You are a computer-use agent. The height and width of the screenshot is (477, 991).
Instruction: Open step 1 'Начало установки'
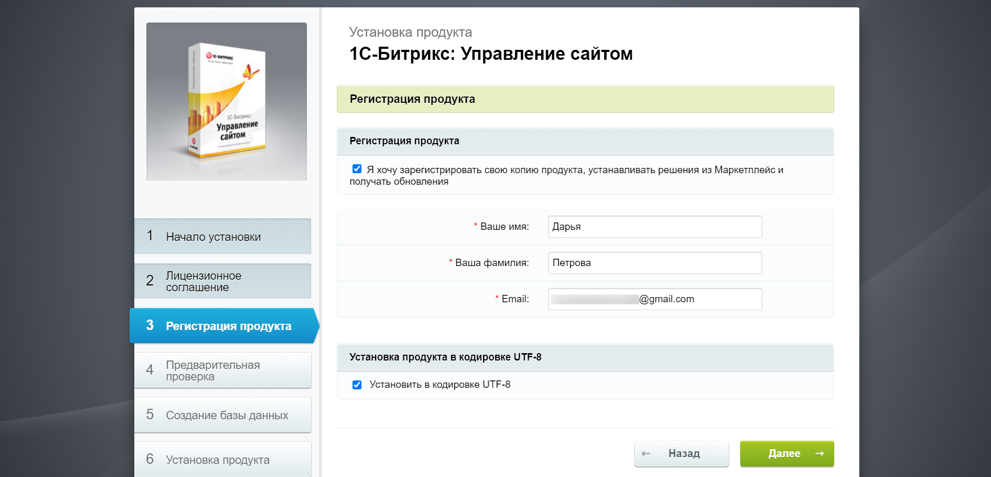(x=222, y=236)
